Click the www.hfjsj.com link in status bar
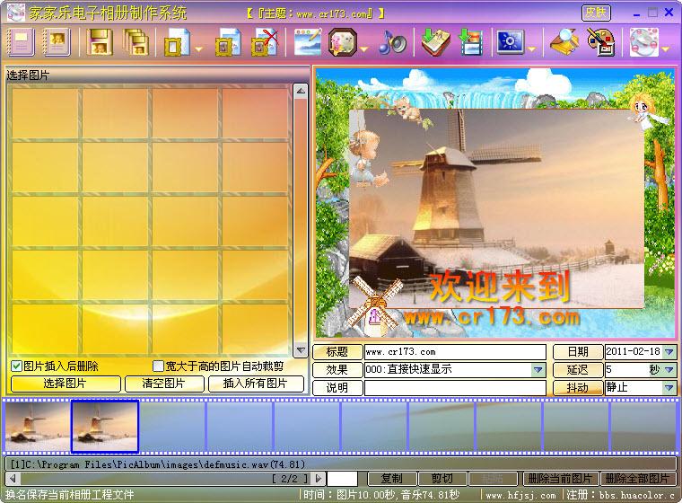The image size is (682, 503). (x=521, y=496)
